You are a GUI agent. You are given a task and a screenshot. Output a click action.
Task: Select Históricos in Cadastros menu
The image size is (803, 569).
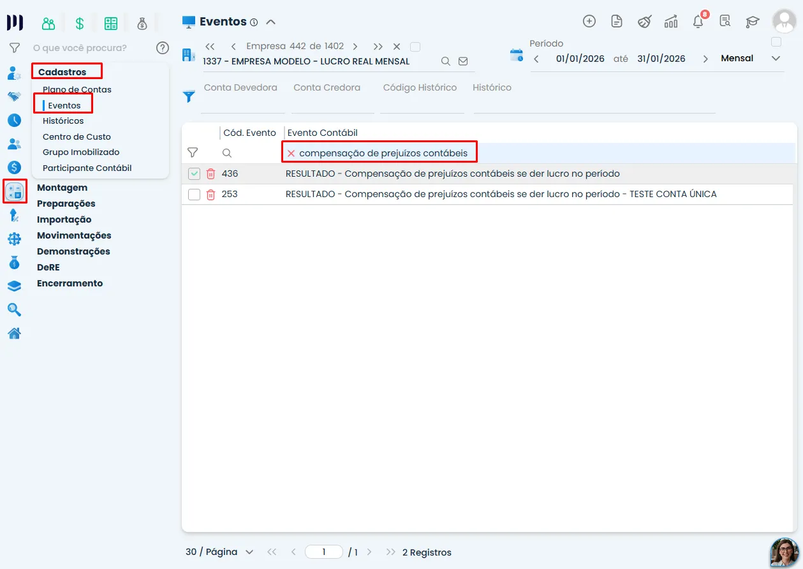[63, 121]
